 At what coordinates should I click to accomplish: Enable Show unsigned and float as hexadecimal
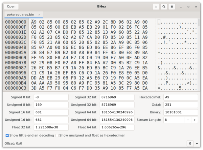(x=57, y=136)
